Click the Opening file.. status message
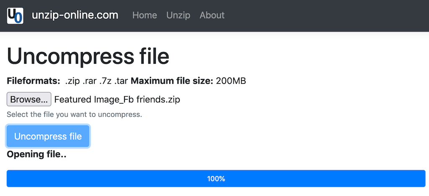Viewport: 429px width, 196px height. tap(37, 155)
